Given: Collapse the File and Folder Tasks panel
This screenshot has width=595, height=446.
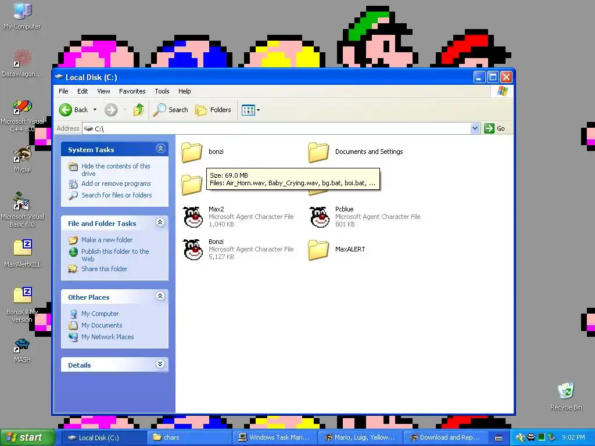Looking at the screenshot, I should [160, 222].
